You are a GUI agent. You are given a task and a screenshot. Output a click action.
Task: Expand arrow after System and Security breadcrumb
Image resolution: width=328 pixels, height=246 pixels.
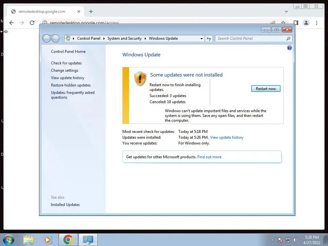click(145, 38)
